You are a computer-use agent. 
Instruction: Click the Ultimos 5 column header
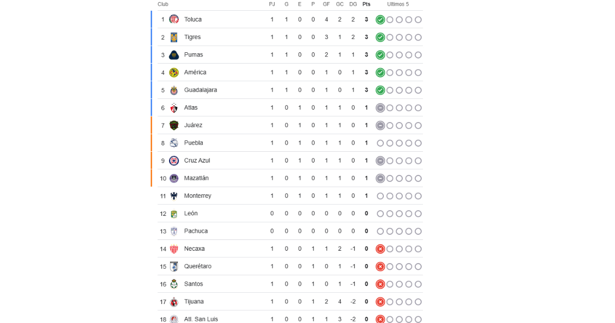(x=398, y=4)
